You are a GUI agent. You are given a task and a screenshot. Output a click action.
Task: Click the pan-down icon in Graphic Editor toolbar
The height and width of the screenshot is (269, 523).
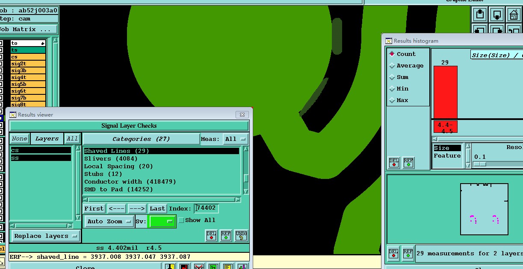(x=497, y=15)
